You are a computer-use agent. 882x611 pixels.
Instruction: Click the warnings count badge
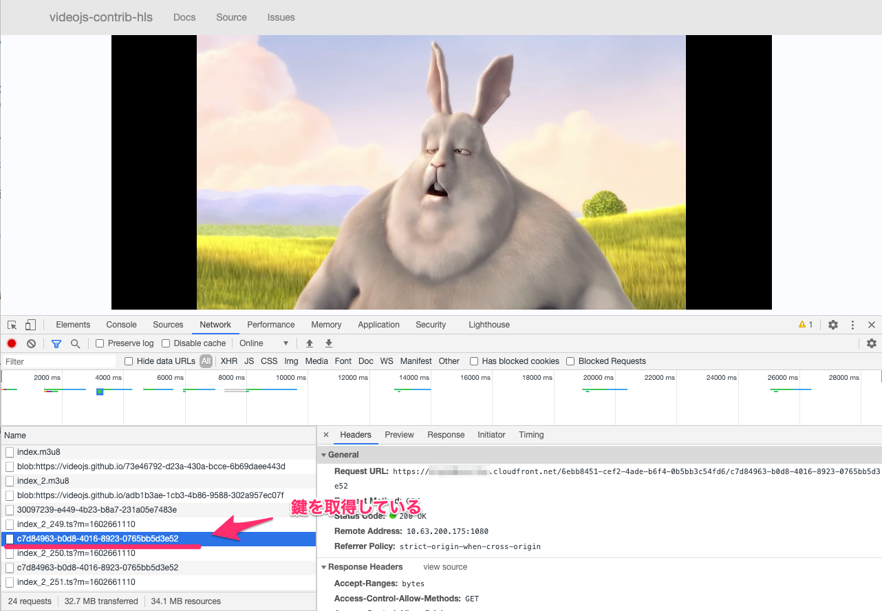pos(806,325)
